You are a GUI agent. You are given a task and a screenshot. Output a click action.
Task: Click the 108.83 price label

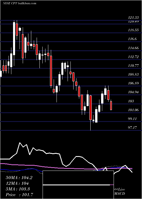coord(133,74)
